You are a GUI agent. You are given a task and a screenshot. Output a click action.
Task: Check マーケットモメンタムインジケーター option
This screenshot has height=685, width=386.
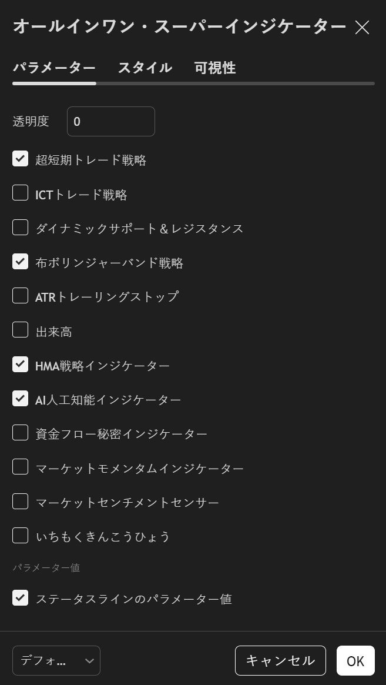21,467
